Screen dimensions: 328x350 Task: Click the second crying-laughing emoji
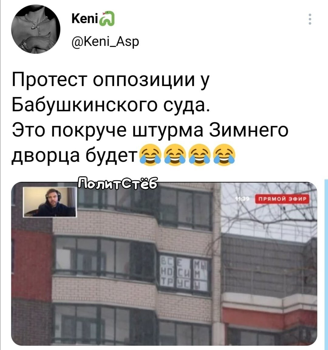tap(175, 155)
